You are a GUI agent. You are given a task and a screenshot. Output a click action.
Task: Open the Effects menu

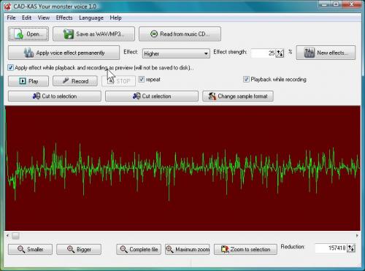(x=64, y=18)
